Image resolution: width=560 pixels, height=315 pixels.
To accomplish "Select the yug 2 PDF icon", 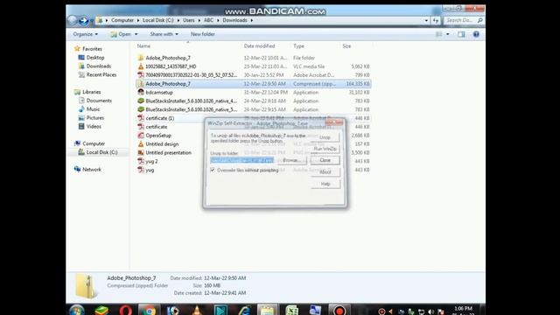I will tap(141, 161).
